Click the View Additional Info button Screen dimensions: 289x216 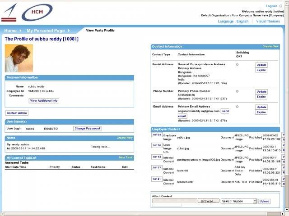click(x=44, y=101)
